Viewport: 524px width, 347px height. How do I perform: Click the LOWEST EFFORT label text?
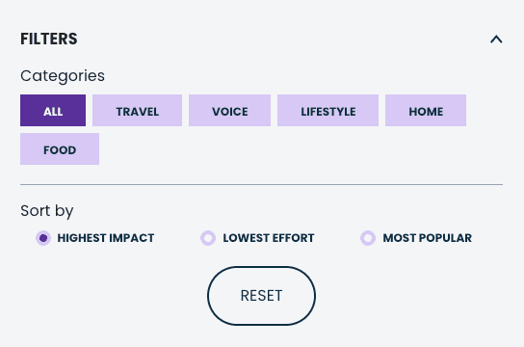(269, 238)
